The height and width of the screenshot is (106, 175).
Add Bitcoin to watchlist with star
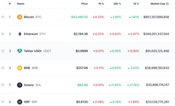(x=3, y=17)
